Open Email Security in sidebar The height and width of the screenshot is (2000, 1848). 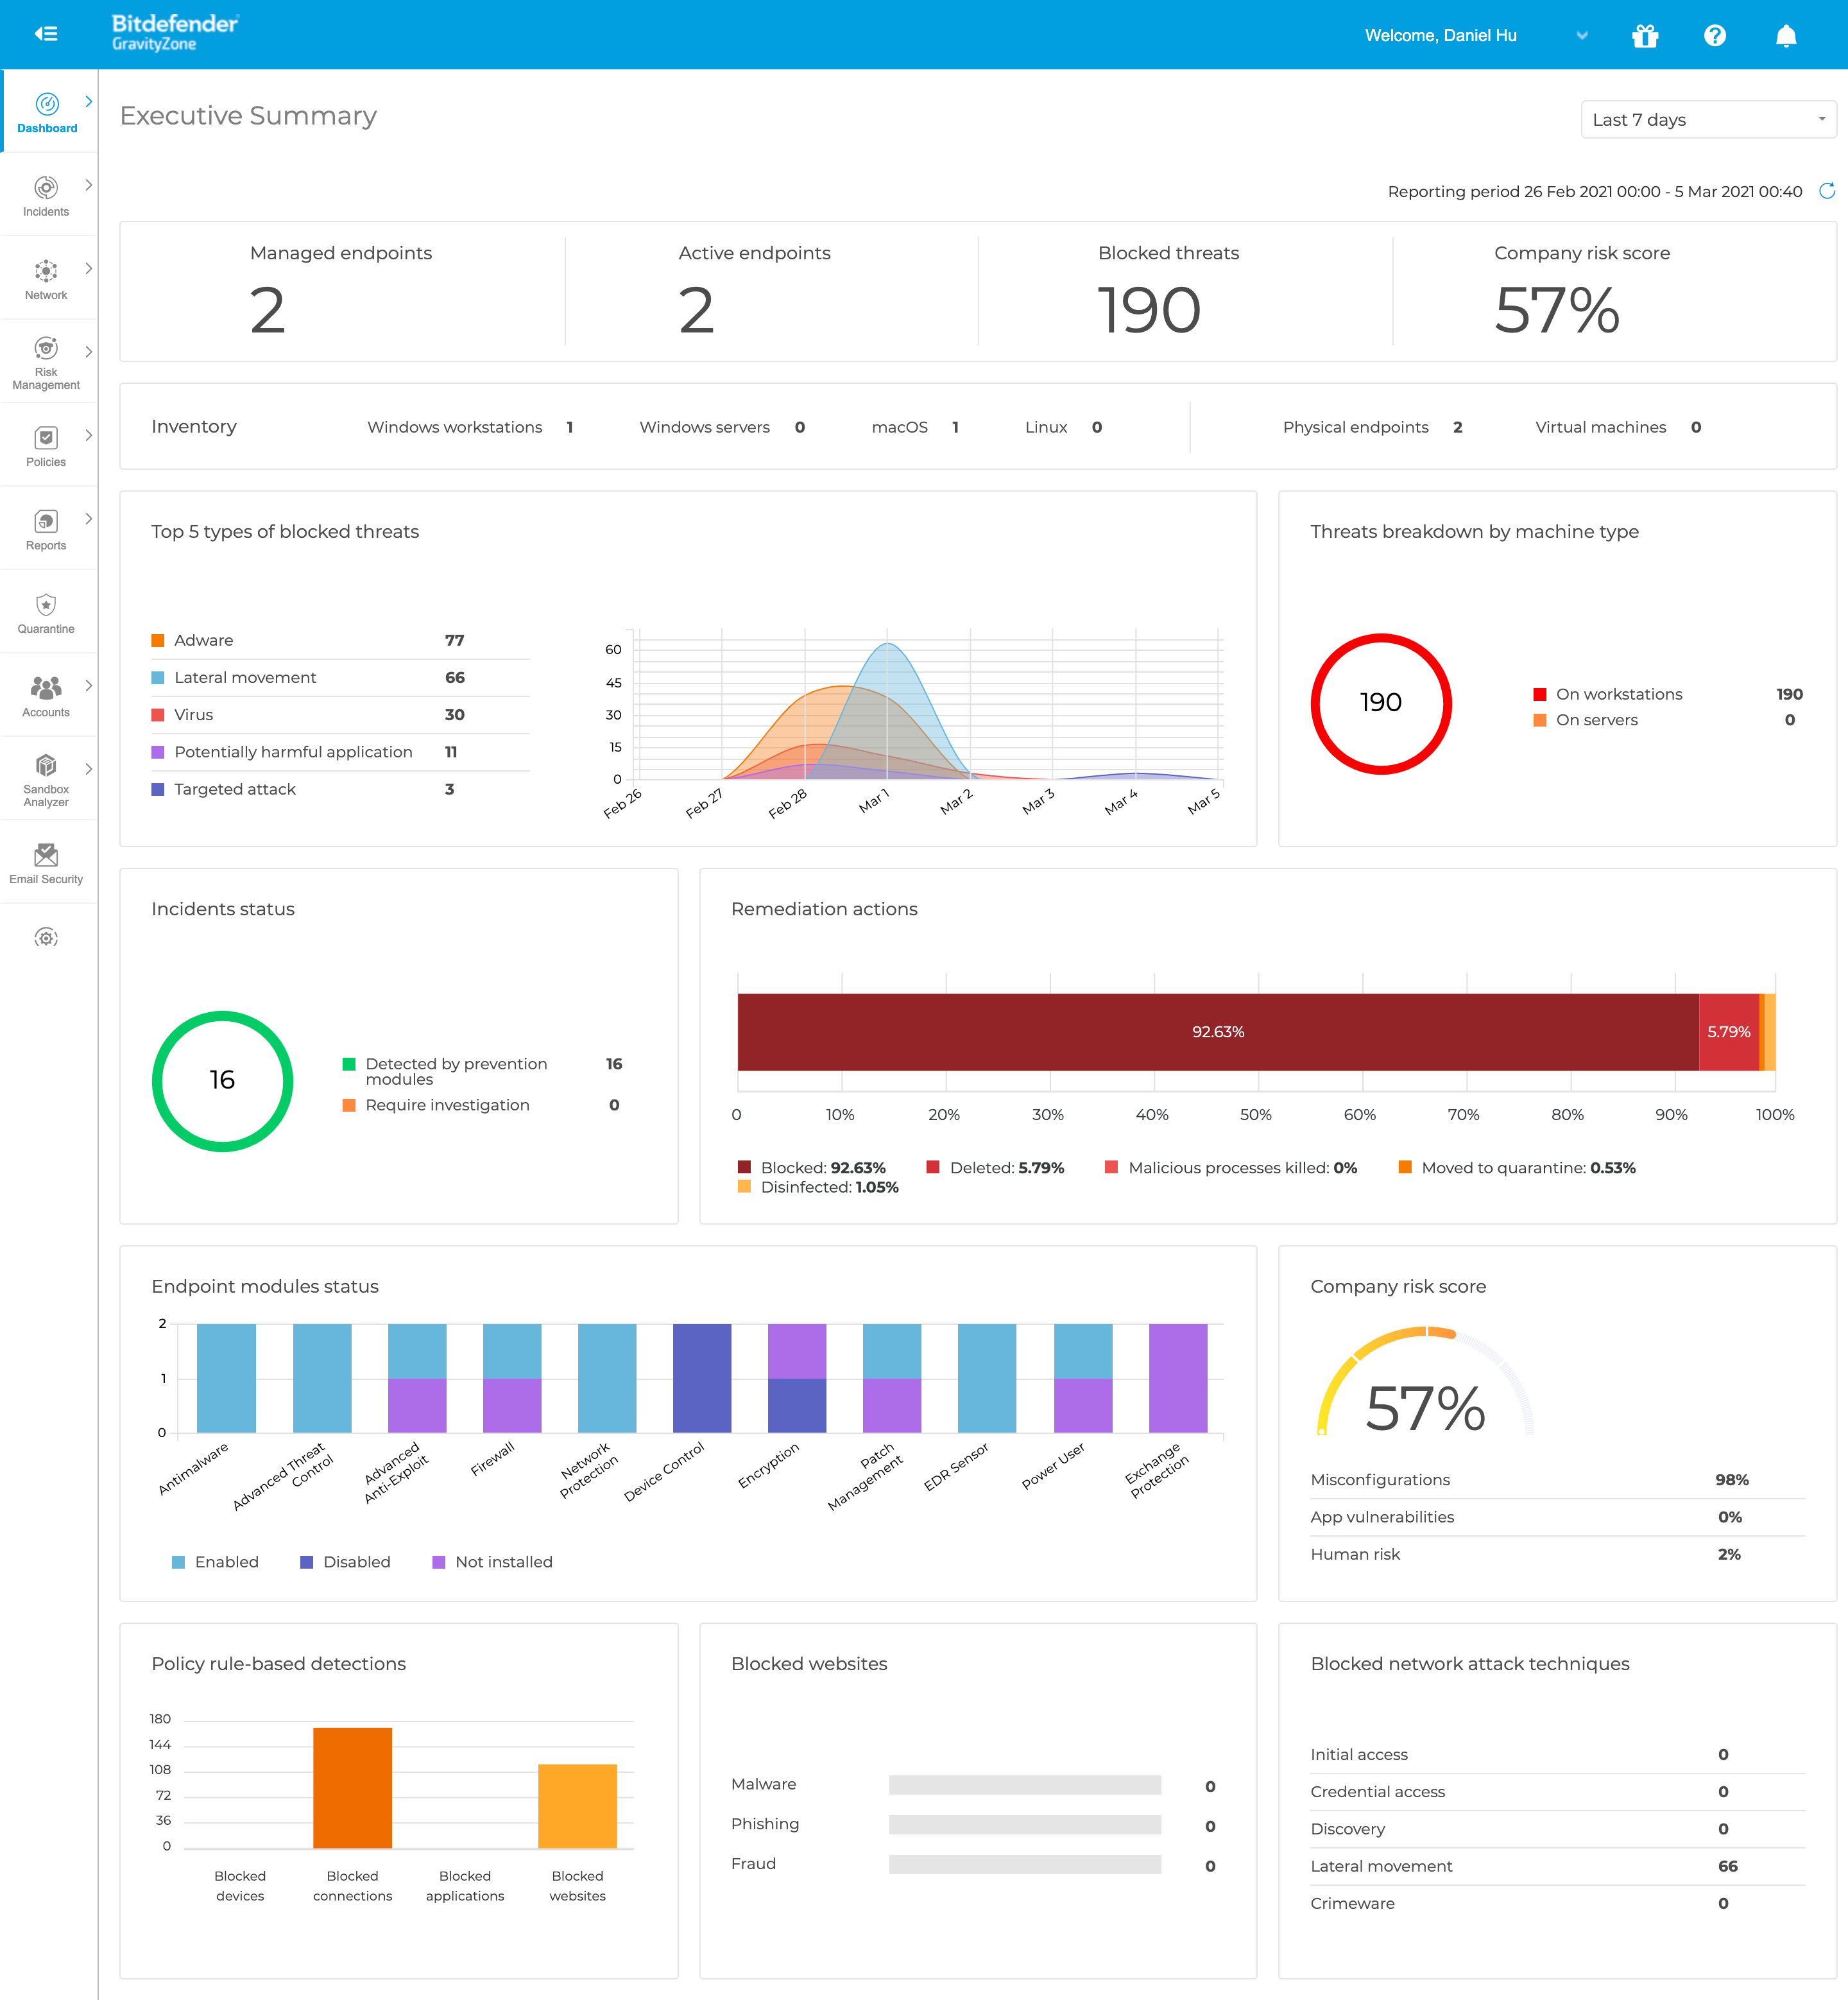(x=46, y=863)
